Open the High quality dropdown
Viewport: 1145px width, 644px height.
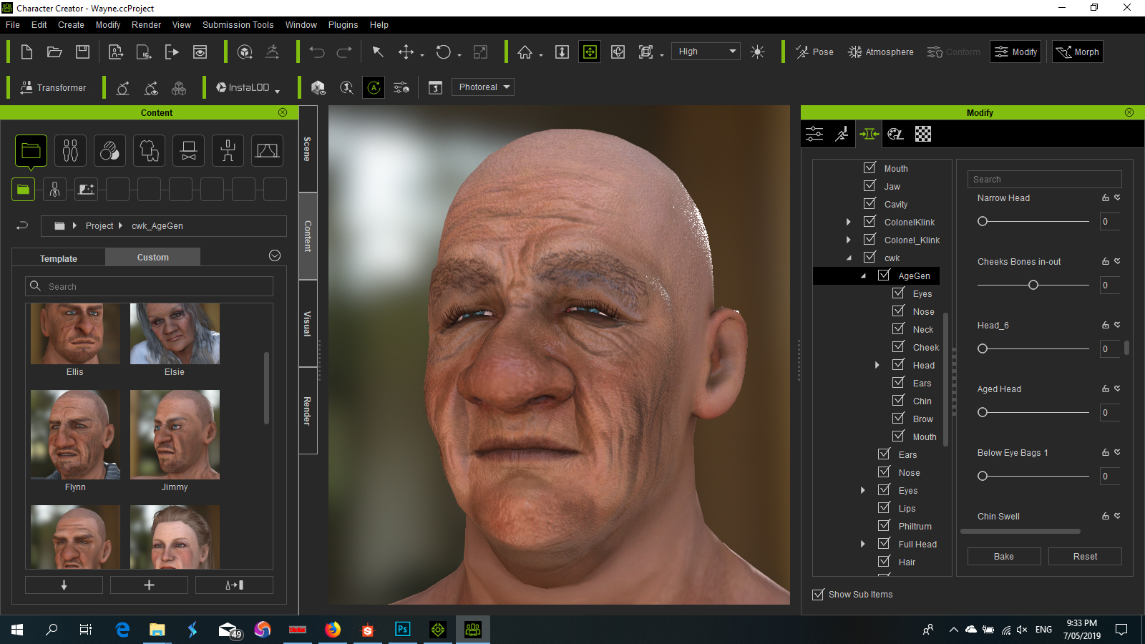[x=706, y=52]
